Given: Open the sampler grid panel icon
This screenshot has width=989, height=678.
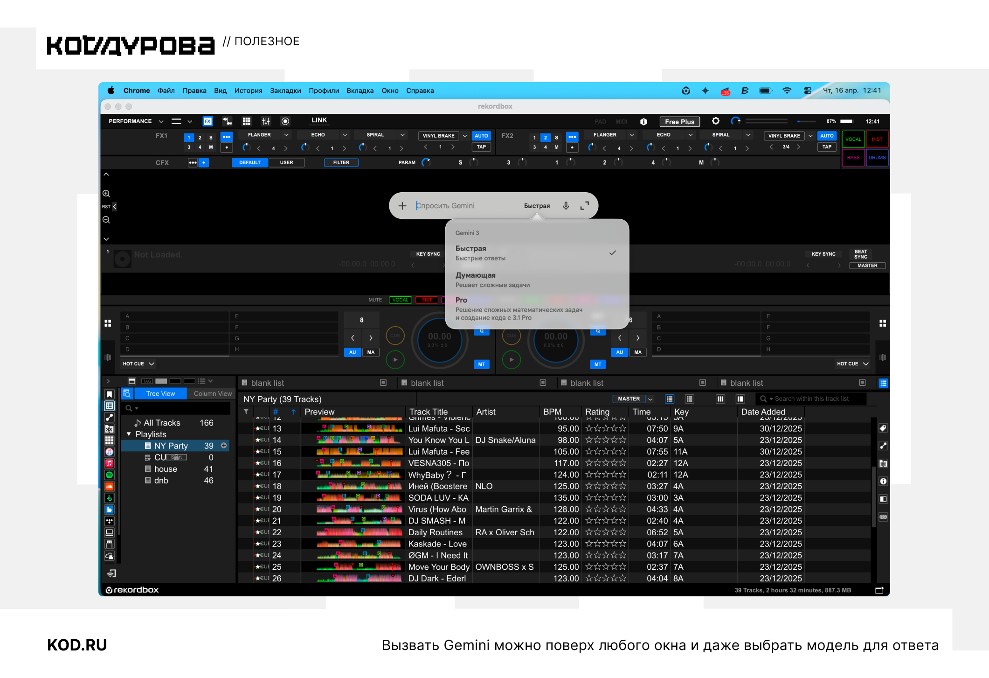Looking at the screenshot, I should 247,121.
